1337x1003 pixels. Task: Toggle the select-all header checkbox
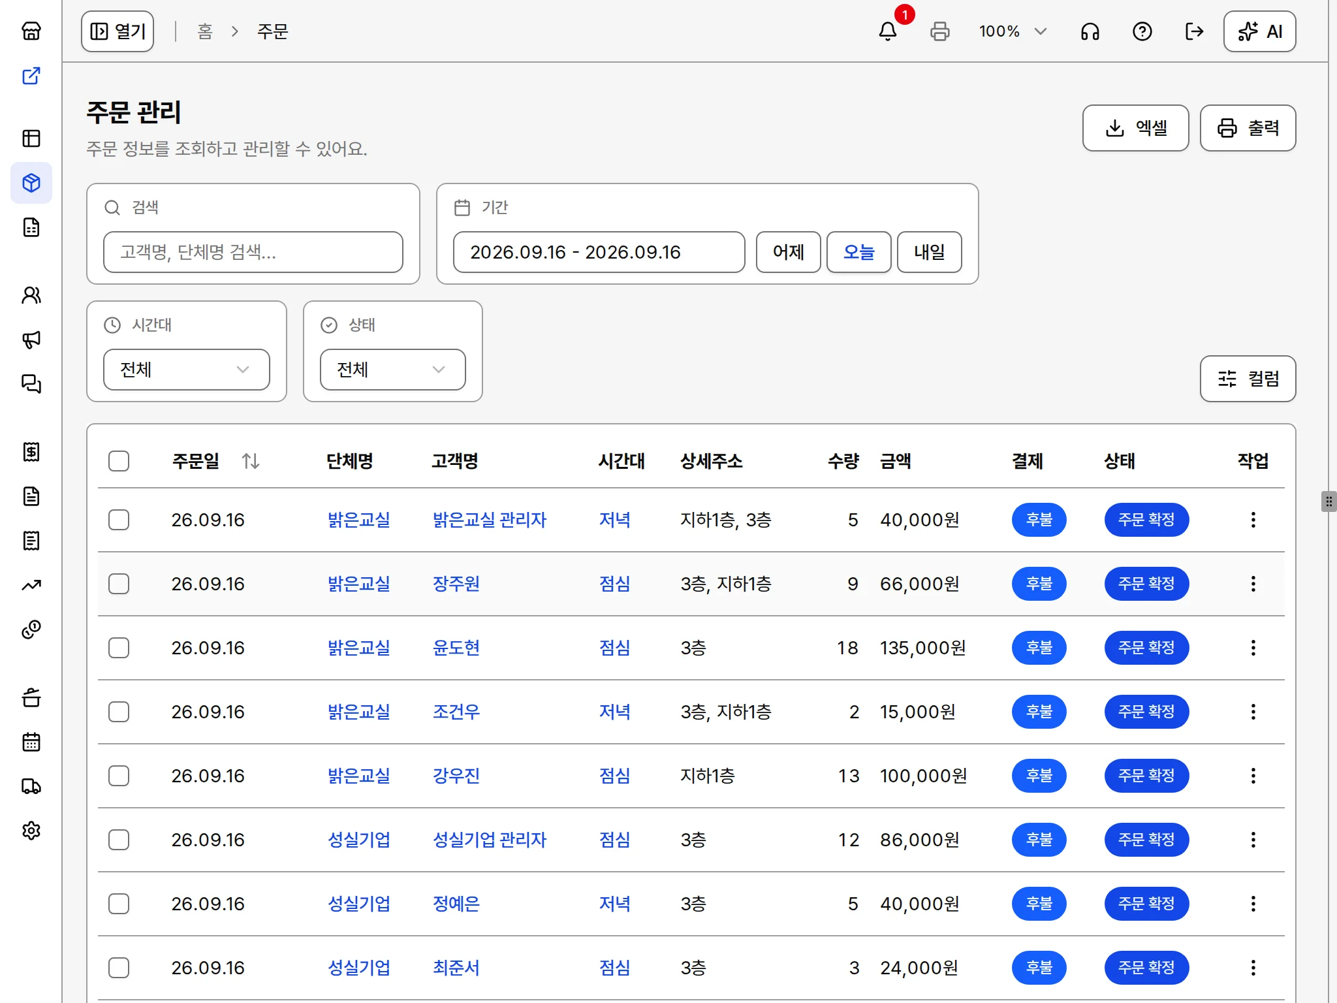coord(119,461)
